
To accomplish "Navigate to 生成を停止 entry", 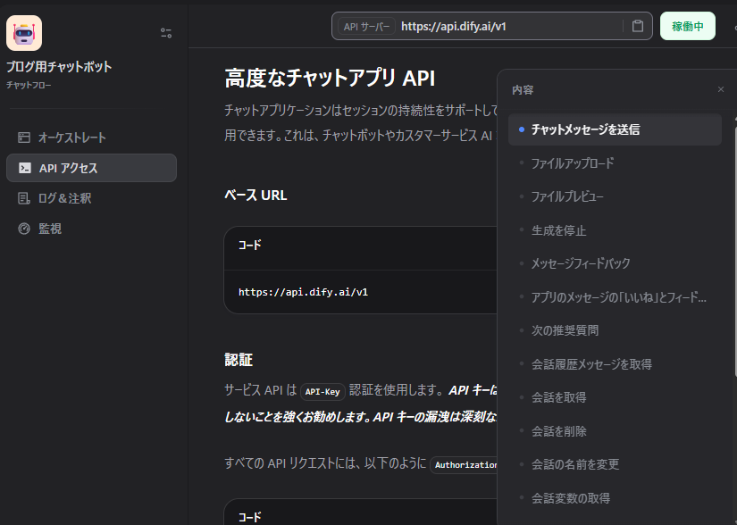I will 559,230.
